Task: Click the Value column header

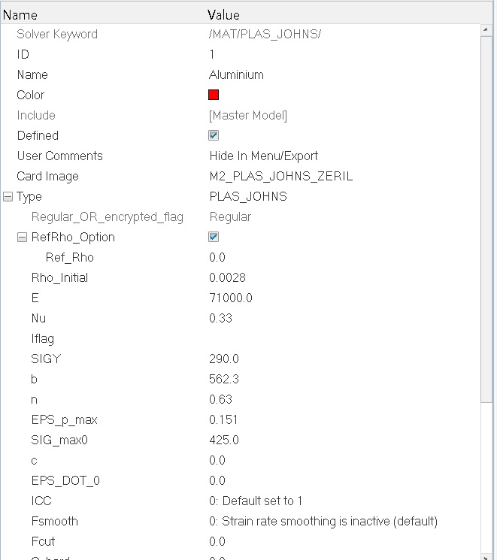Action: click(x=223, y=15)
